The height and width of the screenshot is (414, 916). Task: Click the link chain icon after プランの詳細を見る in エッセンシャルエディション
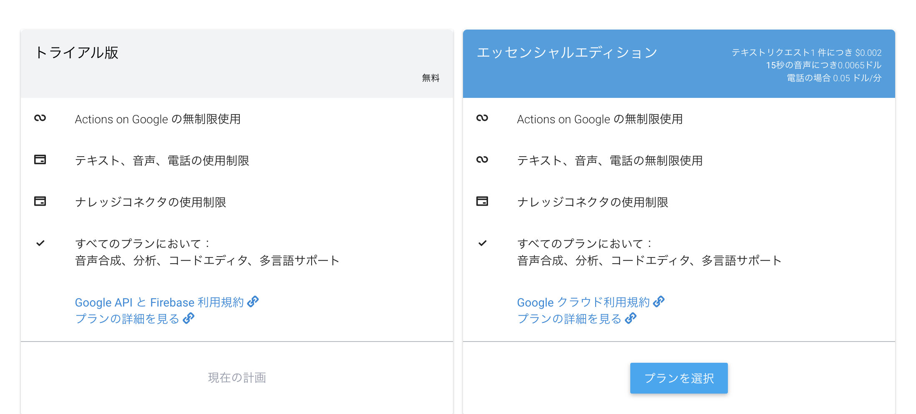[x=631, y=318]
